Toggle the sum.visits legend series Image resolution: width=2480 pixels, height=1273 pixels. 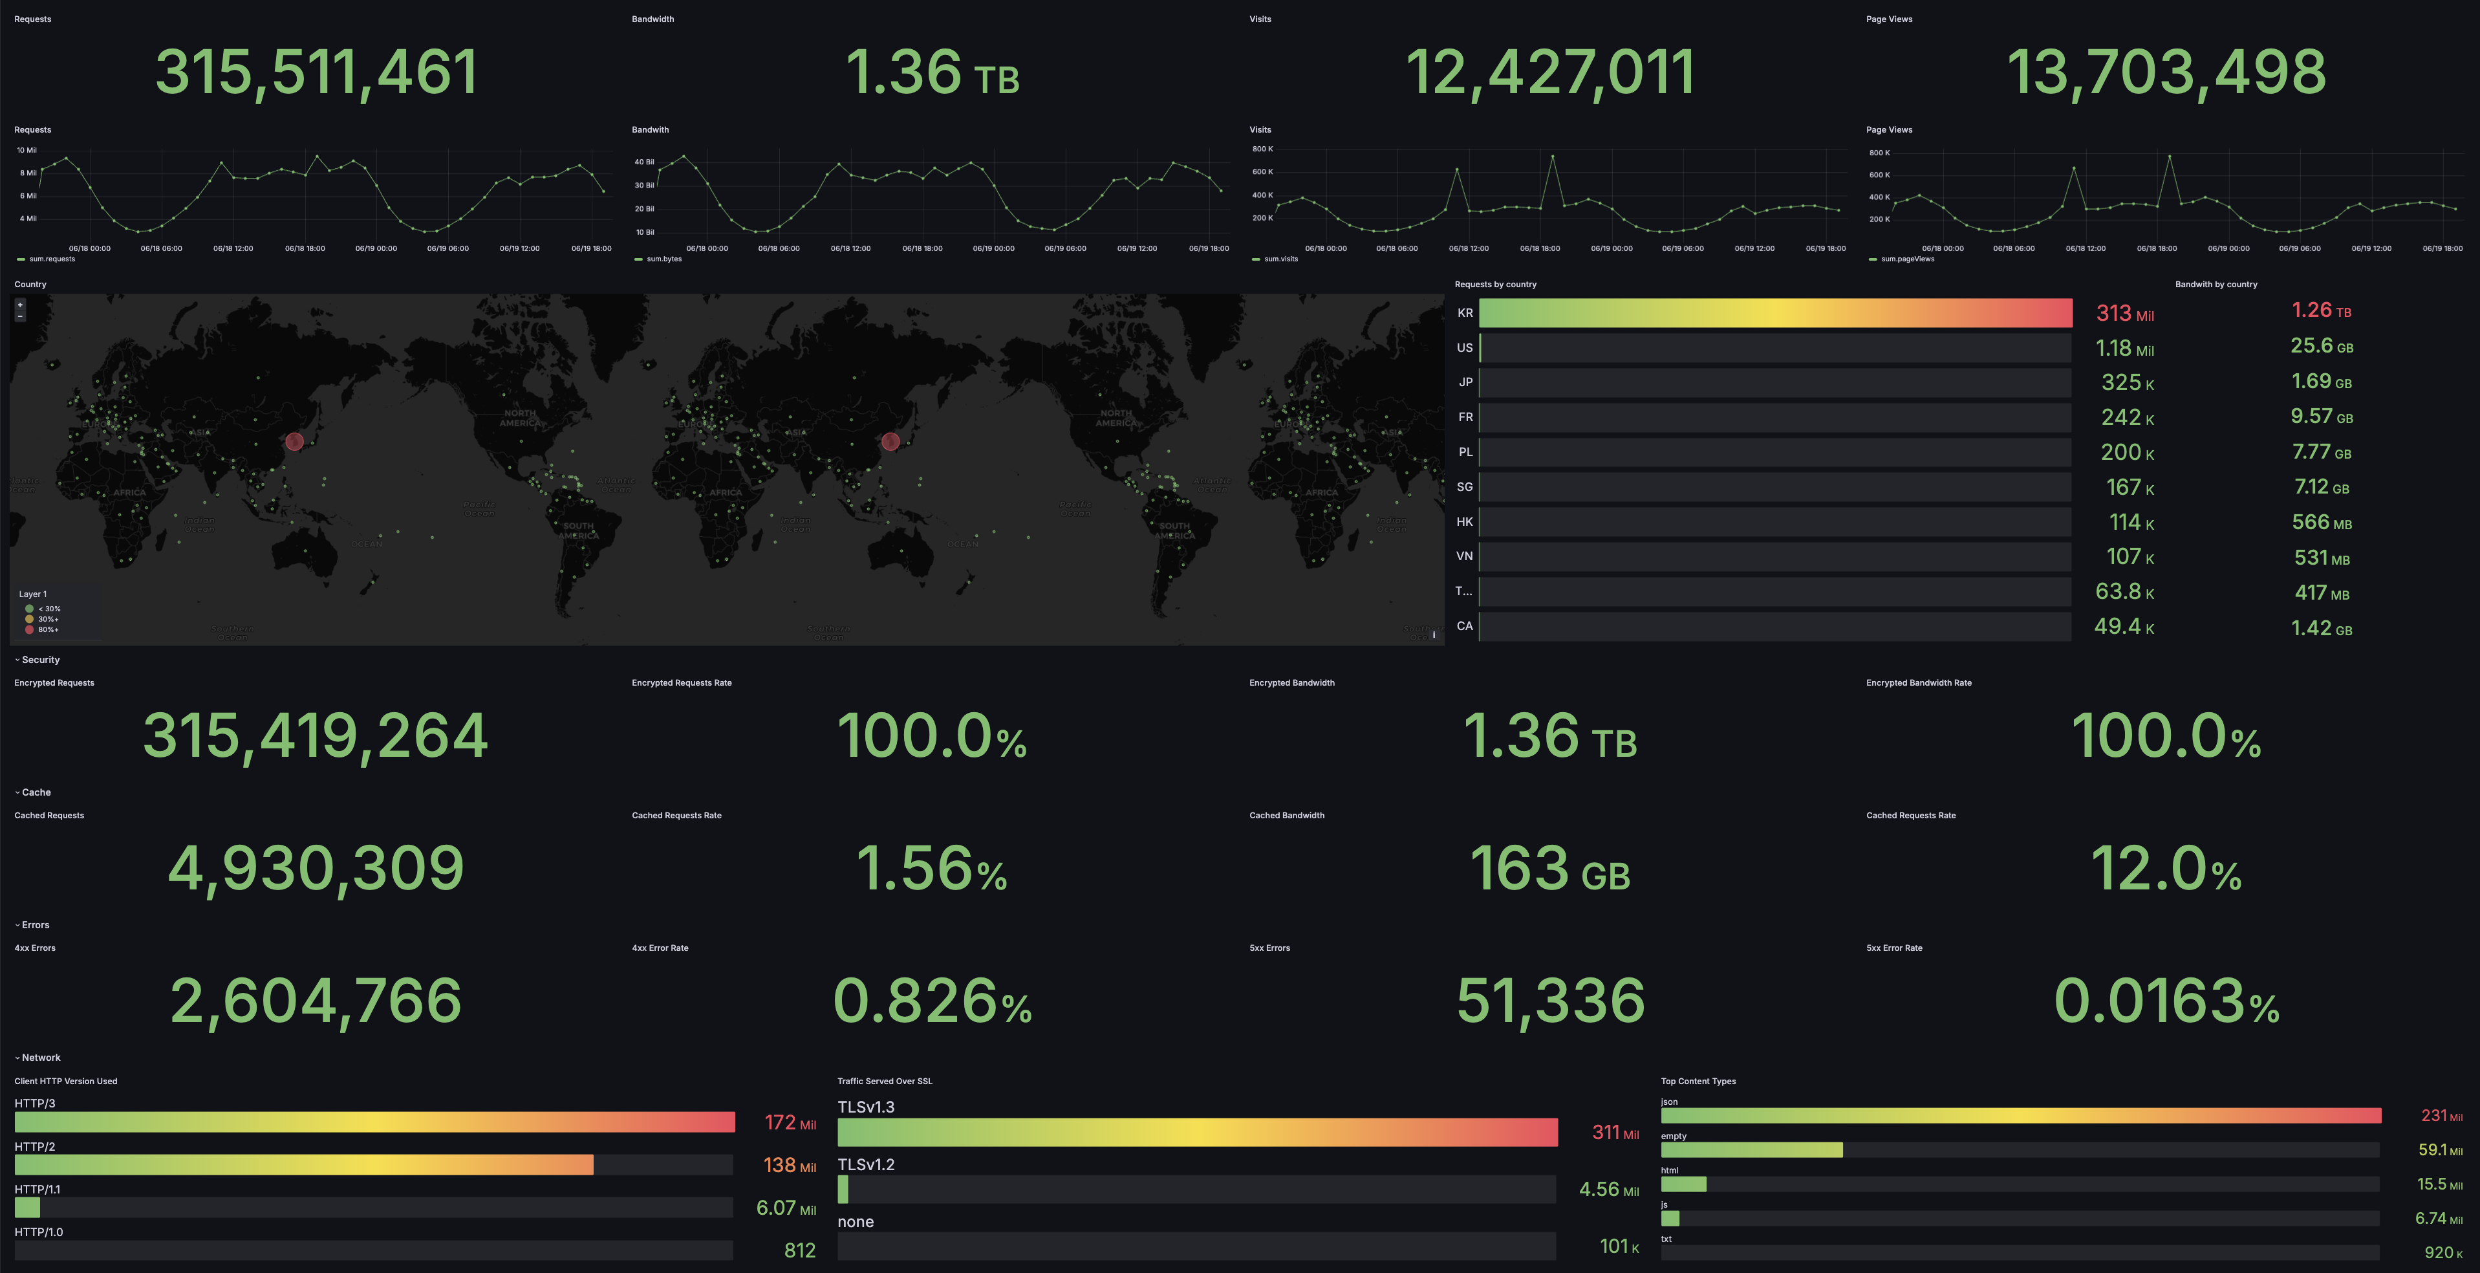point(1280,259)
